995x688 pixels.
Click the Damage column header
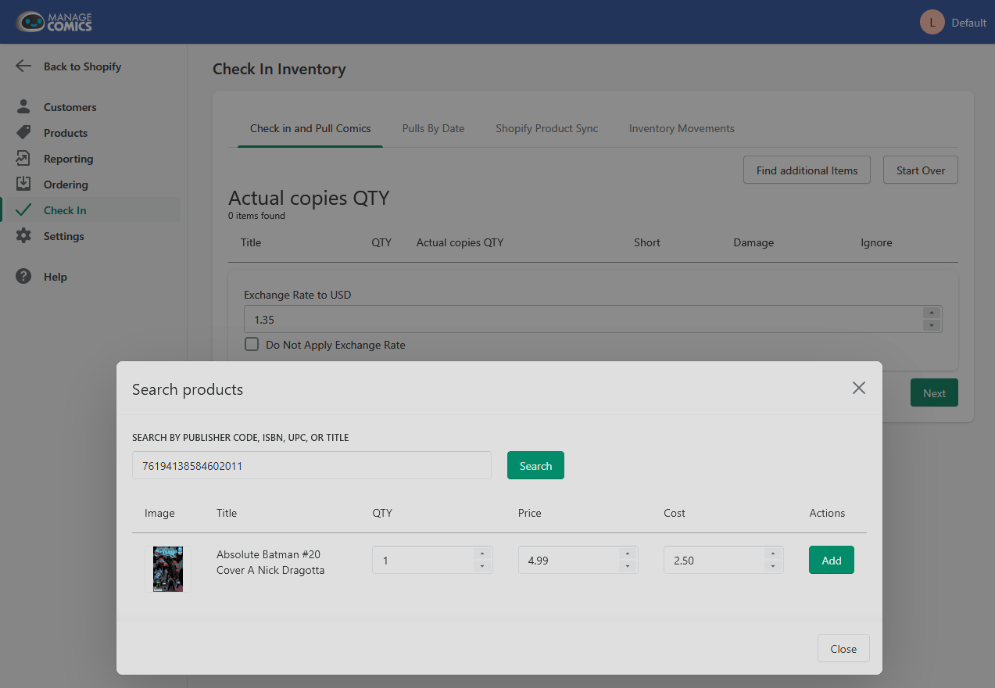click(x=753, y=242)
